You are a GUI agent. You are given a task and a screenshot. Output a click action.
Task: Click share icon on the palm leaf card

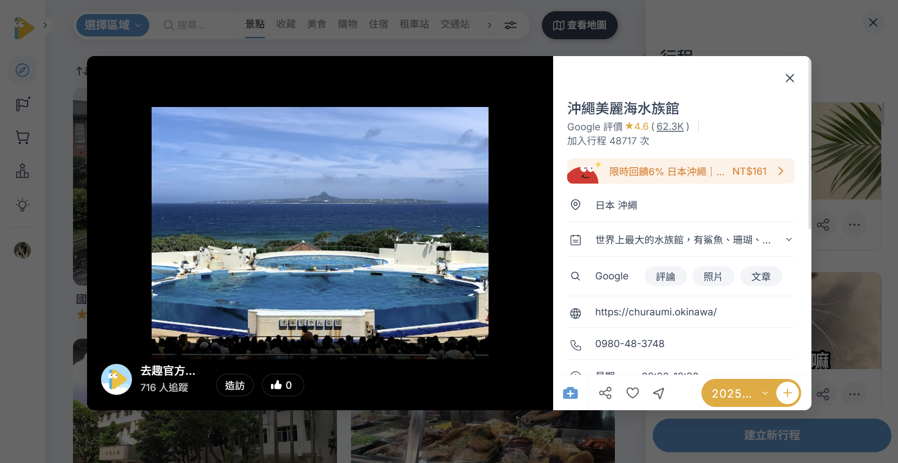click(x=823, y=225)
